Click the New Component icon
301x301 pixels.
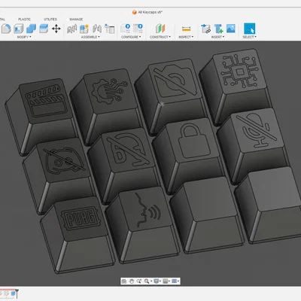pos(84,29)
